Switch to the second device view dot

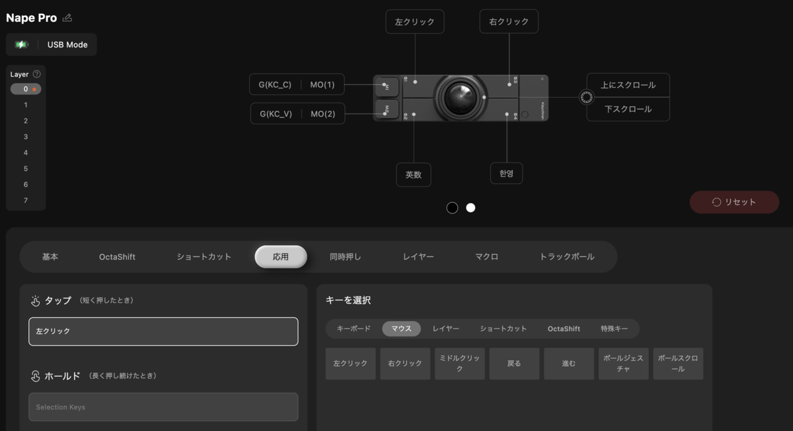pos(471,208)
